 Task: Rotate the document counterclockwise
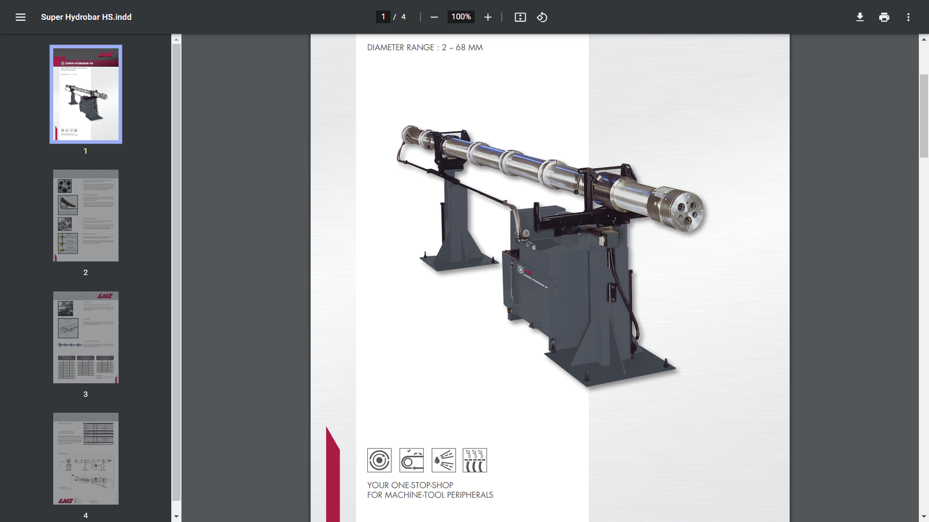(542, 17)
